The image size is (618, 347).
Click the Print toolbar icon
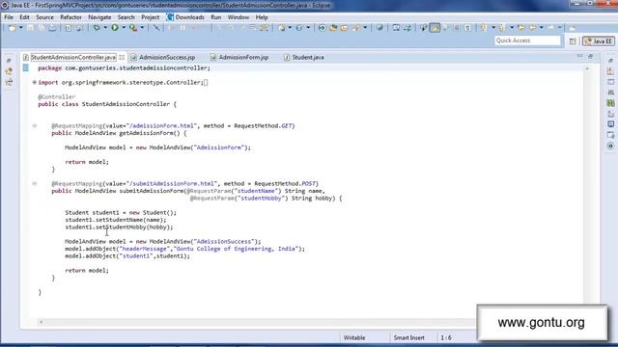pos(52,28)
